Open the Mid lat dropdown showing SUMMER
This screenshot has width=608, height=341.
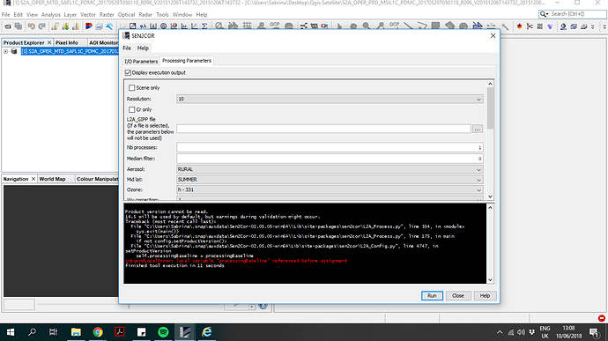330,180
